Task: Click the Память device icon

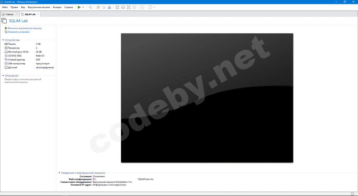Action: (x=6, y=44)
